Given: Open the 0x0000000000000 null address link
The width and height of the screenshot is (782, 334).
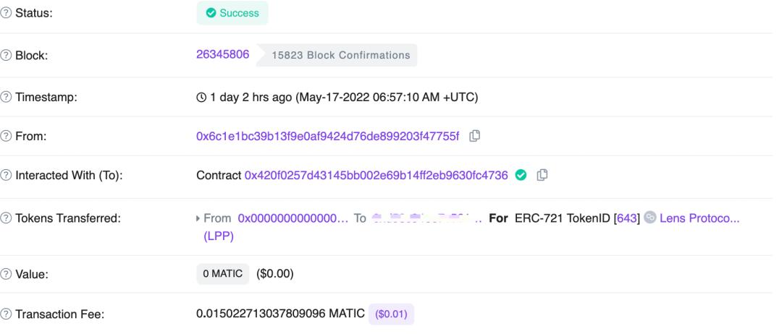Looking at the screenshot, I should point(293,218).
